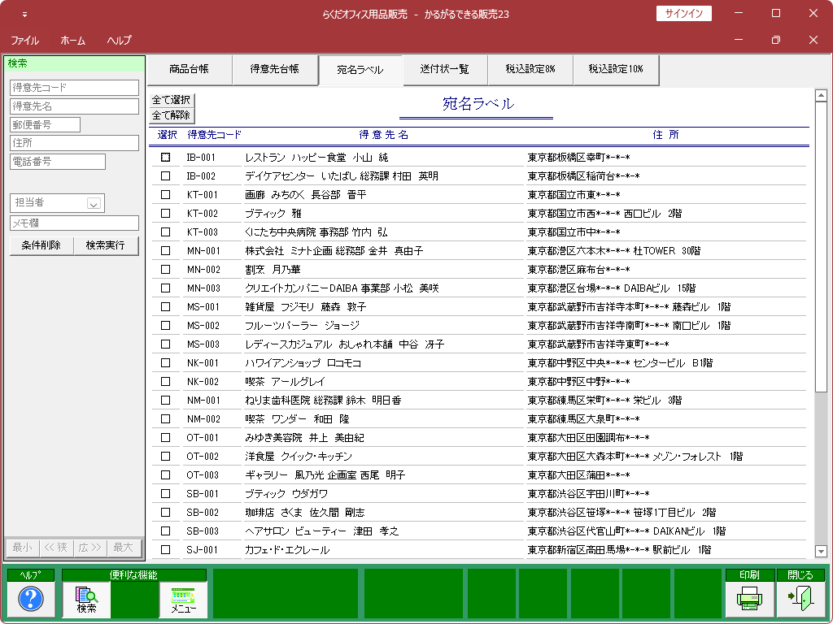Click the code SB-002

(x=203, y=513)
